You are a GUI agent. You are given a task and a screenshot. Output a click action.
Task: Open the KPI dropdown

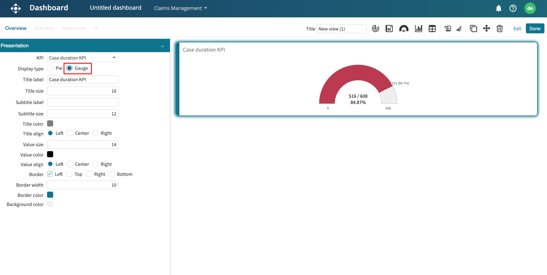pyautogui.click(x=83, y=58)
